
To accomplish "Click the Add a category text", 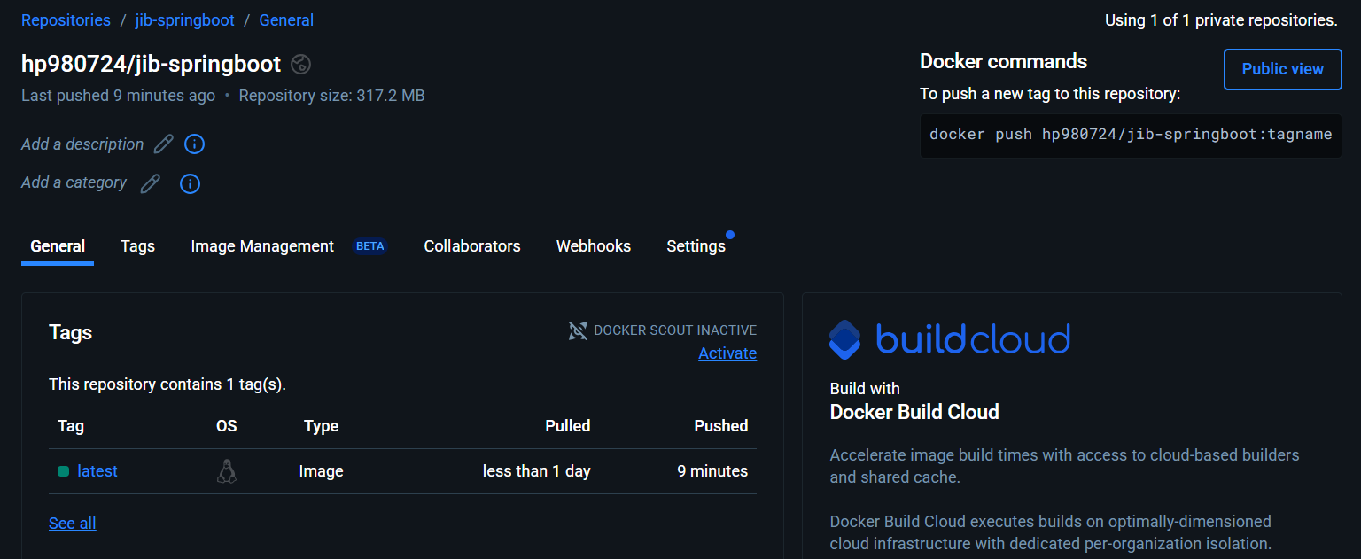I will tap(74, 182).
